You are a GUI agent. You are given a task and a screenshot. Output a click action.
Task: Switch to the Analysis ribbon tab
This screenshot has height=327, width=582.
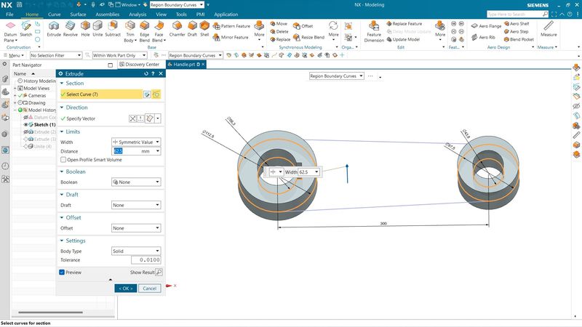click(x=137, y=15)
